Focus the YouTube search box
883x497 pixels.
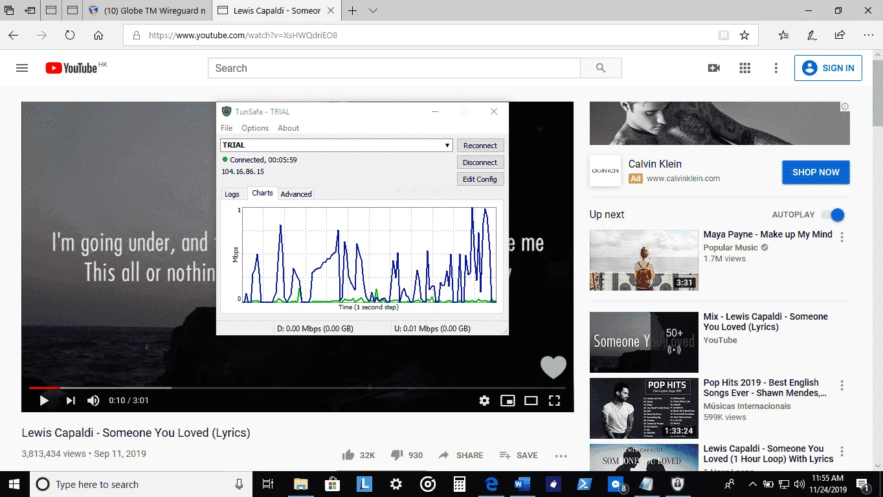point(394,68)
